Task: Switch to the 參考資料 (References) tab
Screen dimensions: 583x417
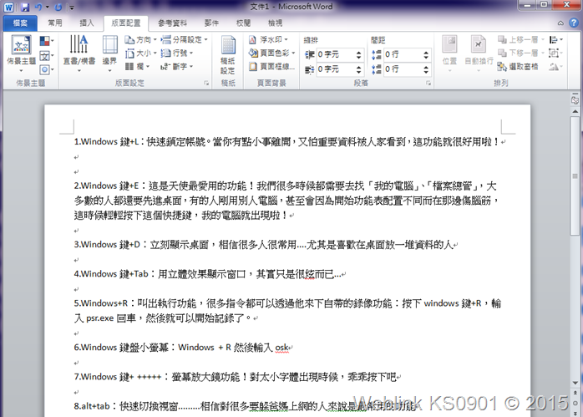Action: point(172,23)
